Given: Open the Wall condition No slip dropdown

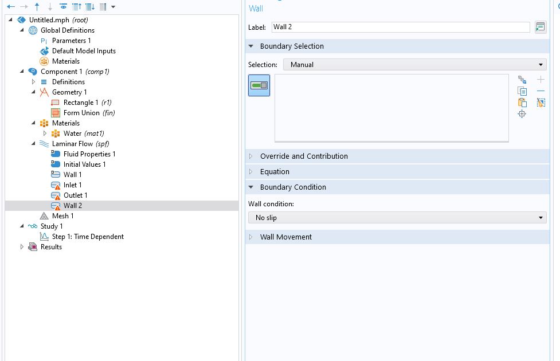Looking at the screenshot, I should [x=397, y=218].
